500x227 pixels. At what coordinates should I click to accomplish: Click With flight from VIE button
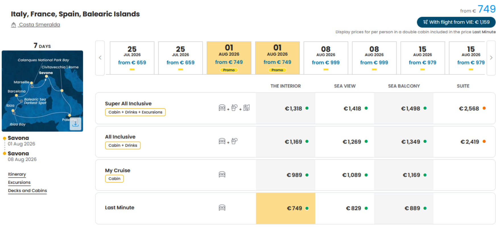(456, 22)
